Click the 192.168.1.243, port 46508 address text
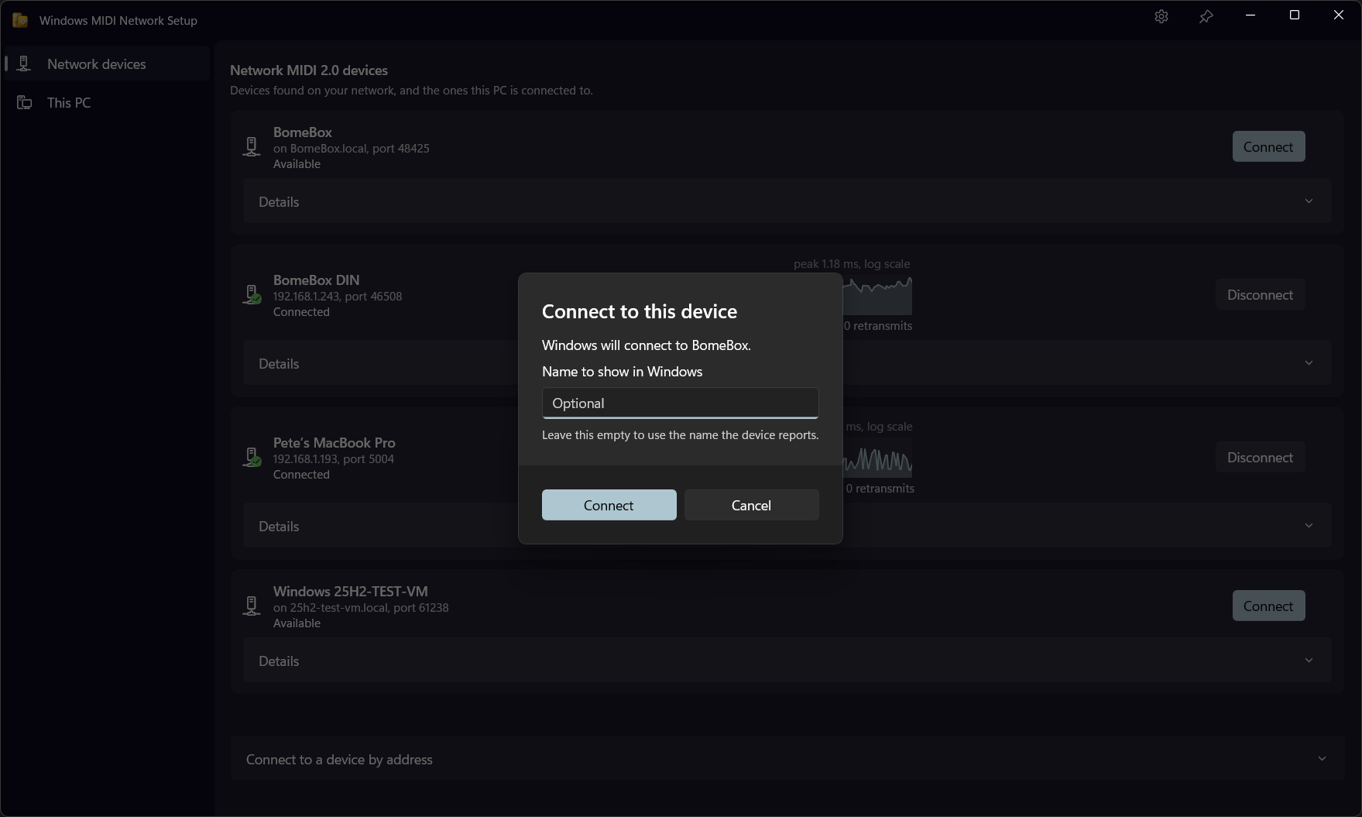 pyautogui.click(x=338, y=296)
